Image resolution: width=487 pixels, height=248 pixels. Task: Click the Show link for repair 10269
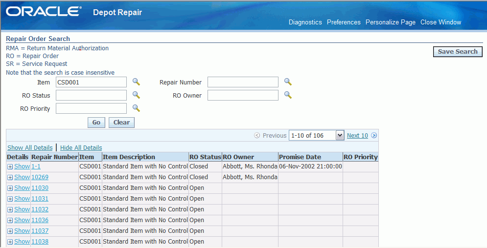pos(22,177)
